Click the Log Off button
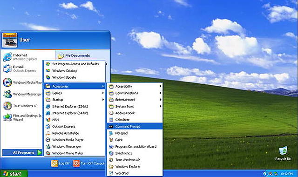 61,163
